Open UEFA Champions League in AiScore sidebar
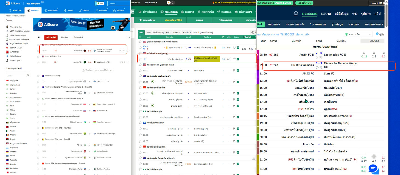 click(x=18, y=31)
